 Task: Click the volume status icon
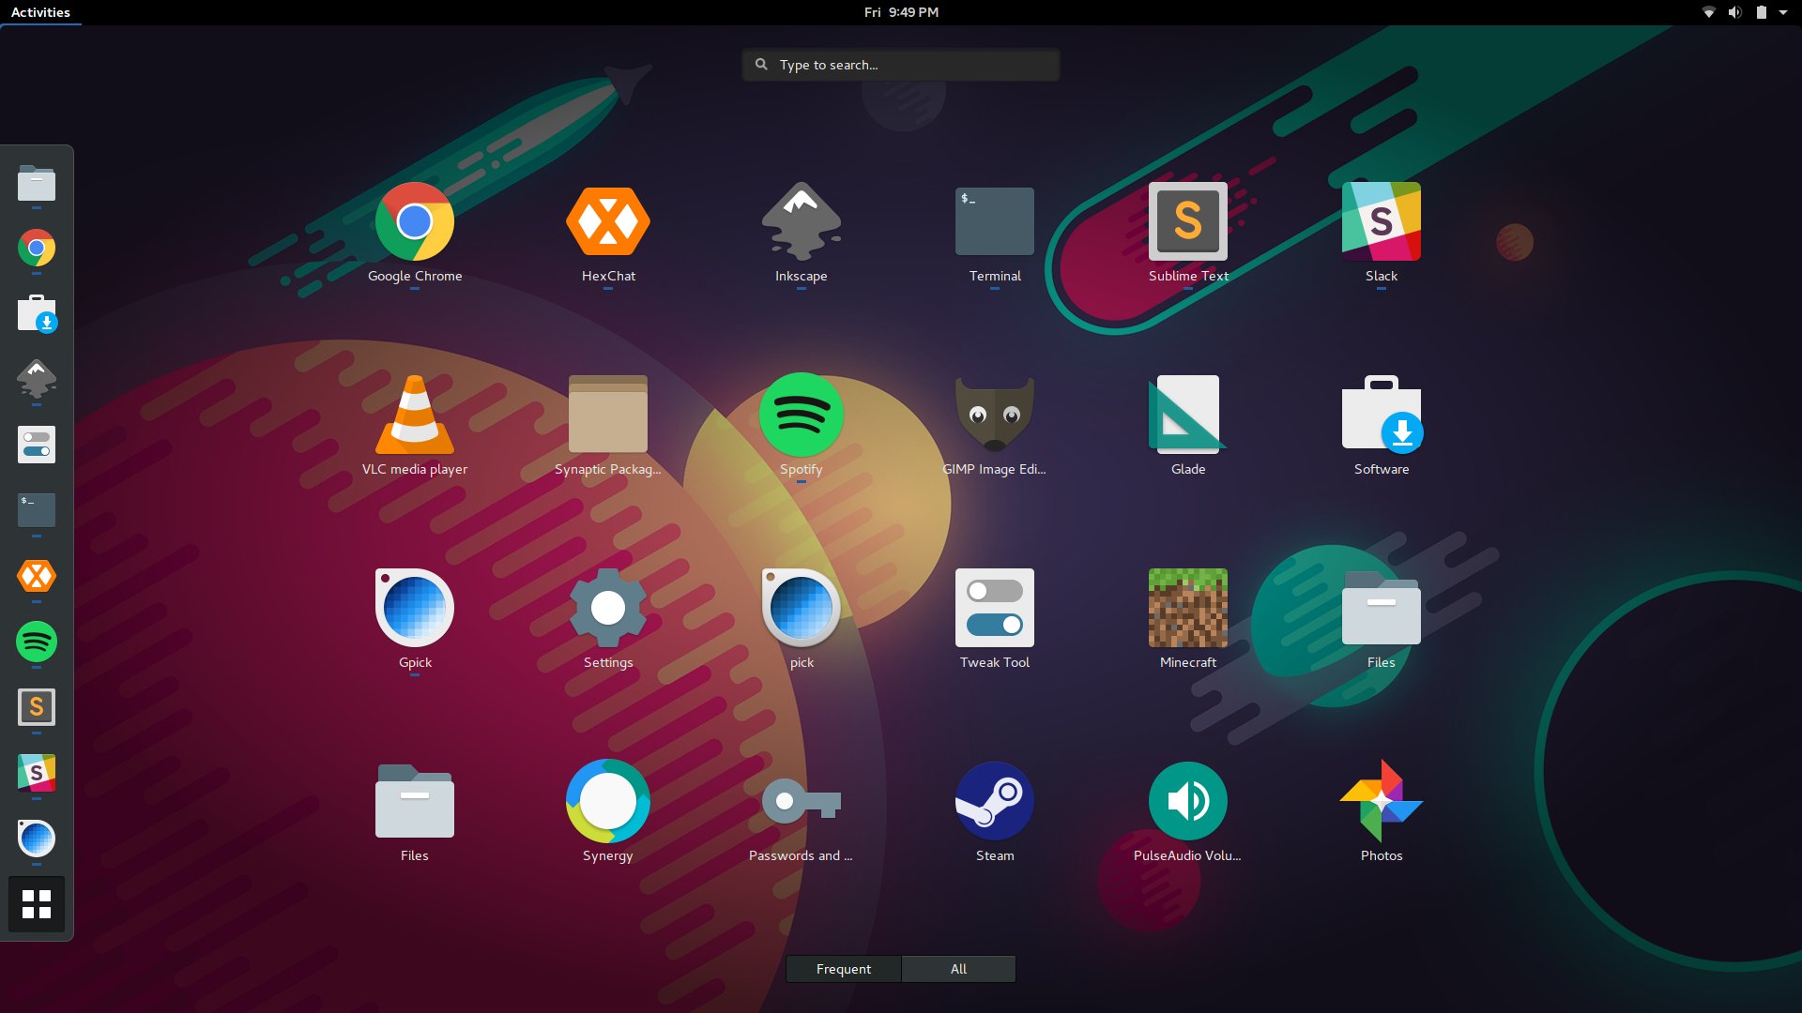point(1735,12)
